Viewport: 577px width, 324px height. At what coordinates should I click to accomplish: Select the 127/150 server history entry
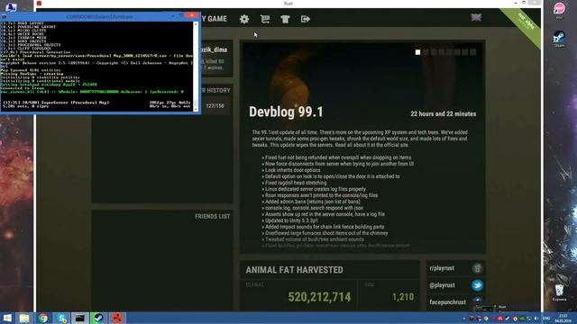tap(215, 106)
